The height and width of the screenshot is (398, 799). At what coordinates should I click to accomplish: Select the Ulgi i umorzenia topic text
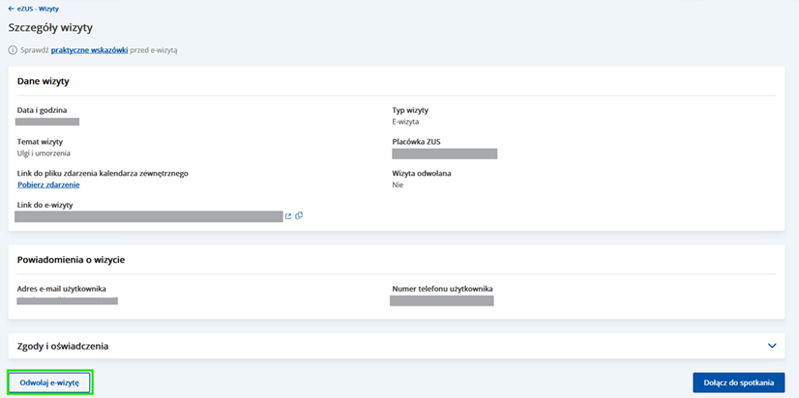coord(44,153)
